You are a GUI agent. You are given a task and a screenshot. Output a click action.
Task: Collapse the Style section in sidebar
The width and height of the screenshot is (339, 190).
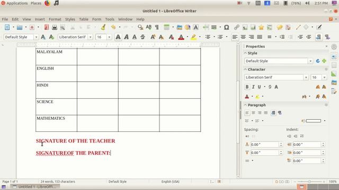click(245, 53)
